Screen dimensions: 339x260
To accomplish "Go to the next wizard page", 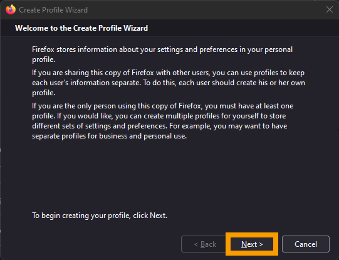I will point(252,244).
